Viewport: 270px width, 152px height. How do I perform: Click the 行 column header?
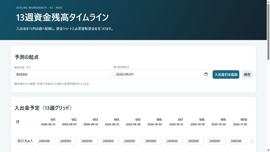click(18, 122)
